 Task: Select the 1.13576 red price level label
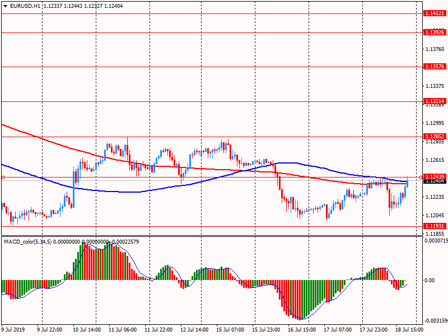435,67
